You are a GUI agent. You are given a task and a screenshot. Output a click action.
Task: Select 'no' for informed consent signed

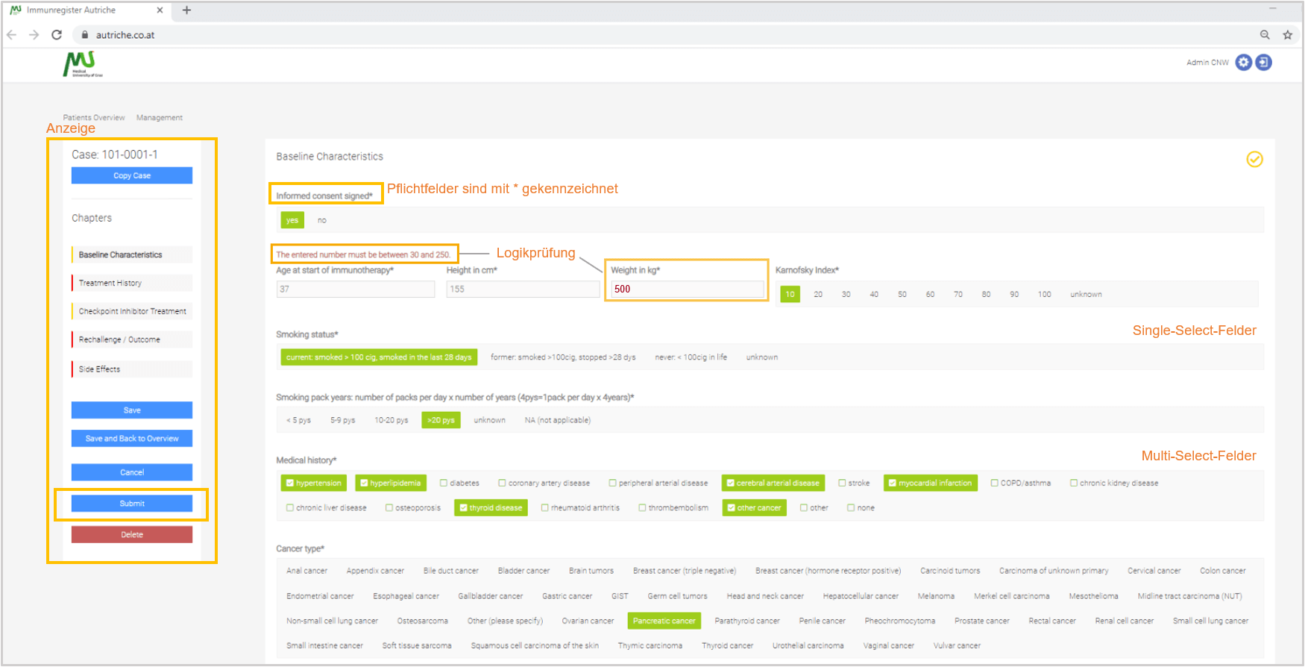click(x=321, y=220)
